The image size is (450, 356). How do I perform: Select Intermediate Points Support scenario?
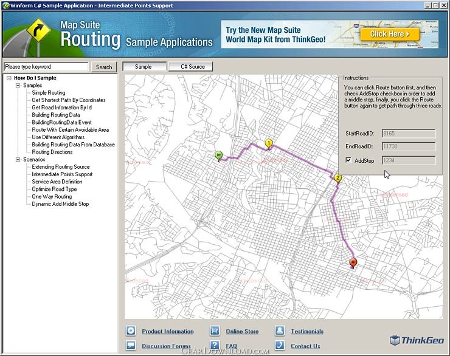[62, 174]
